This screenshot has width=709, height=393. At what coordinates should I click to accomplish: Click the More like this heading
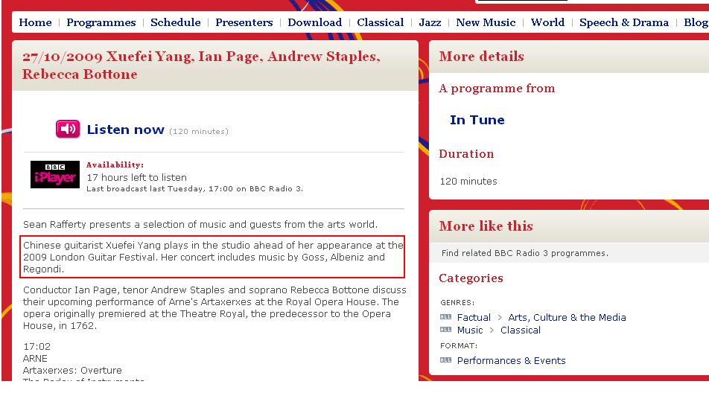[486, 226]
